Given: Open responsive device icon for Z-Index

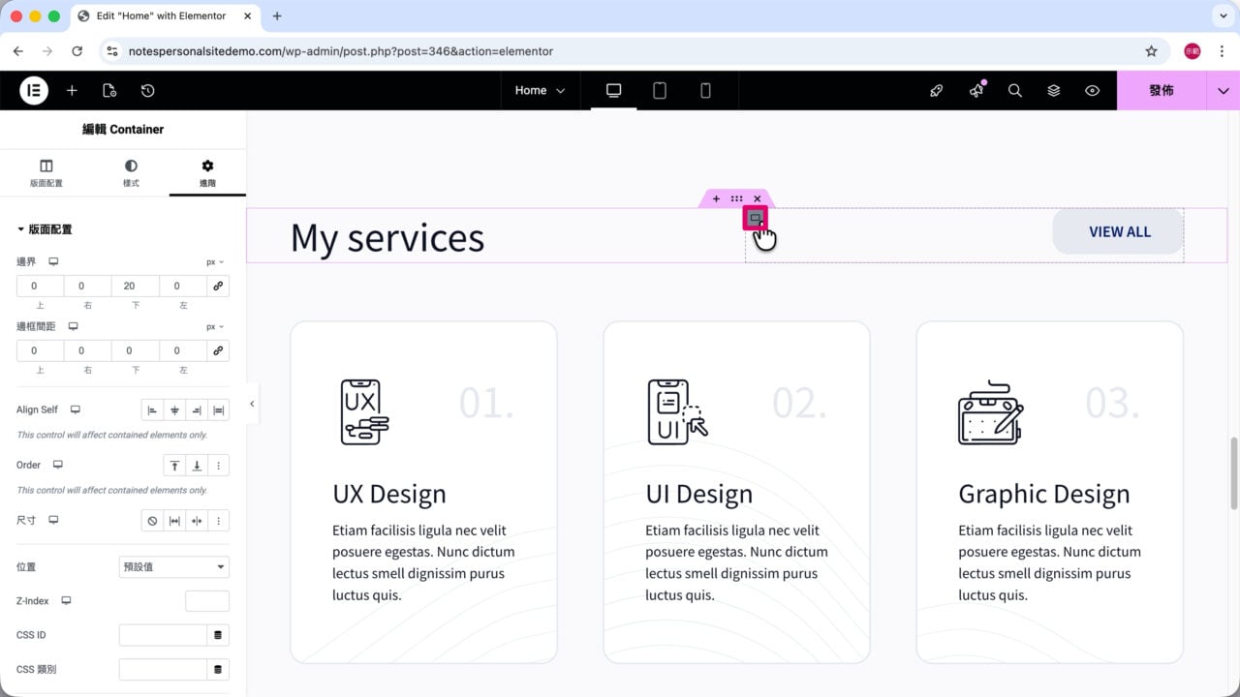Looking at the screenshot, I should point(66,600).
